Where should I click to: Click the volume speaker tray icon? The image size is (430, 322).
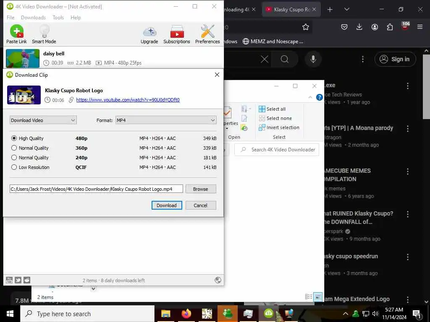pyautogui.click(x=375, y=314)
